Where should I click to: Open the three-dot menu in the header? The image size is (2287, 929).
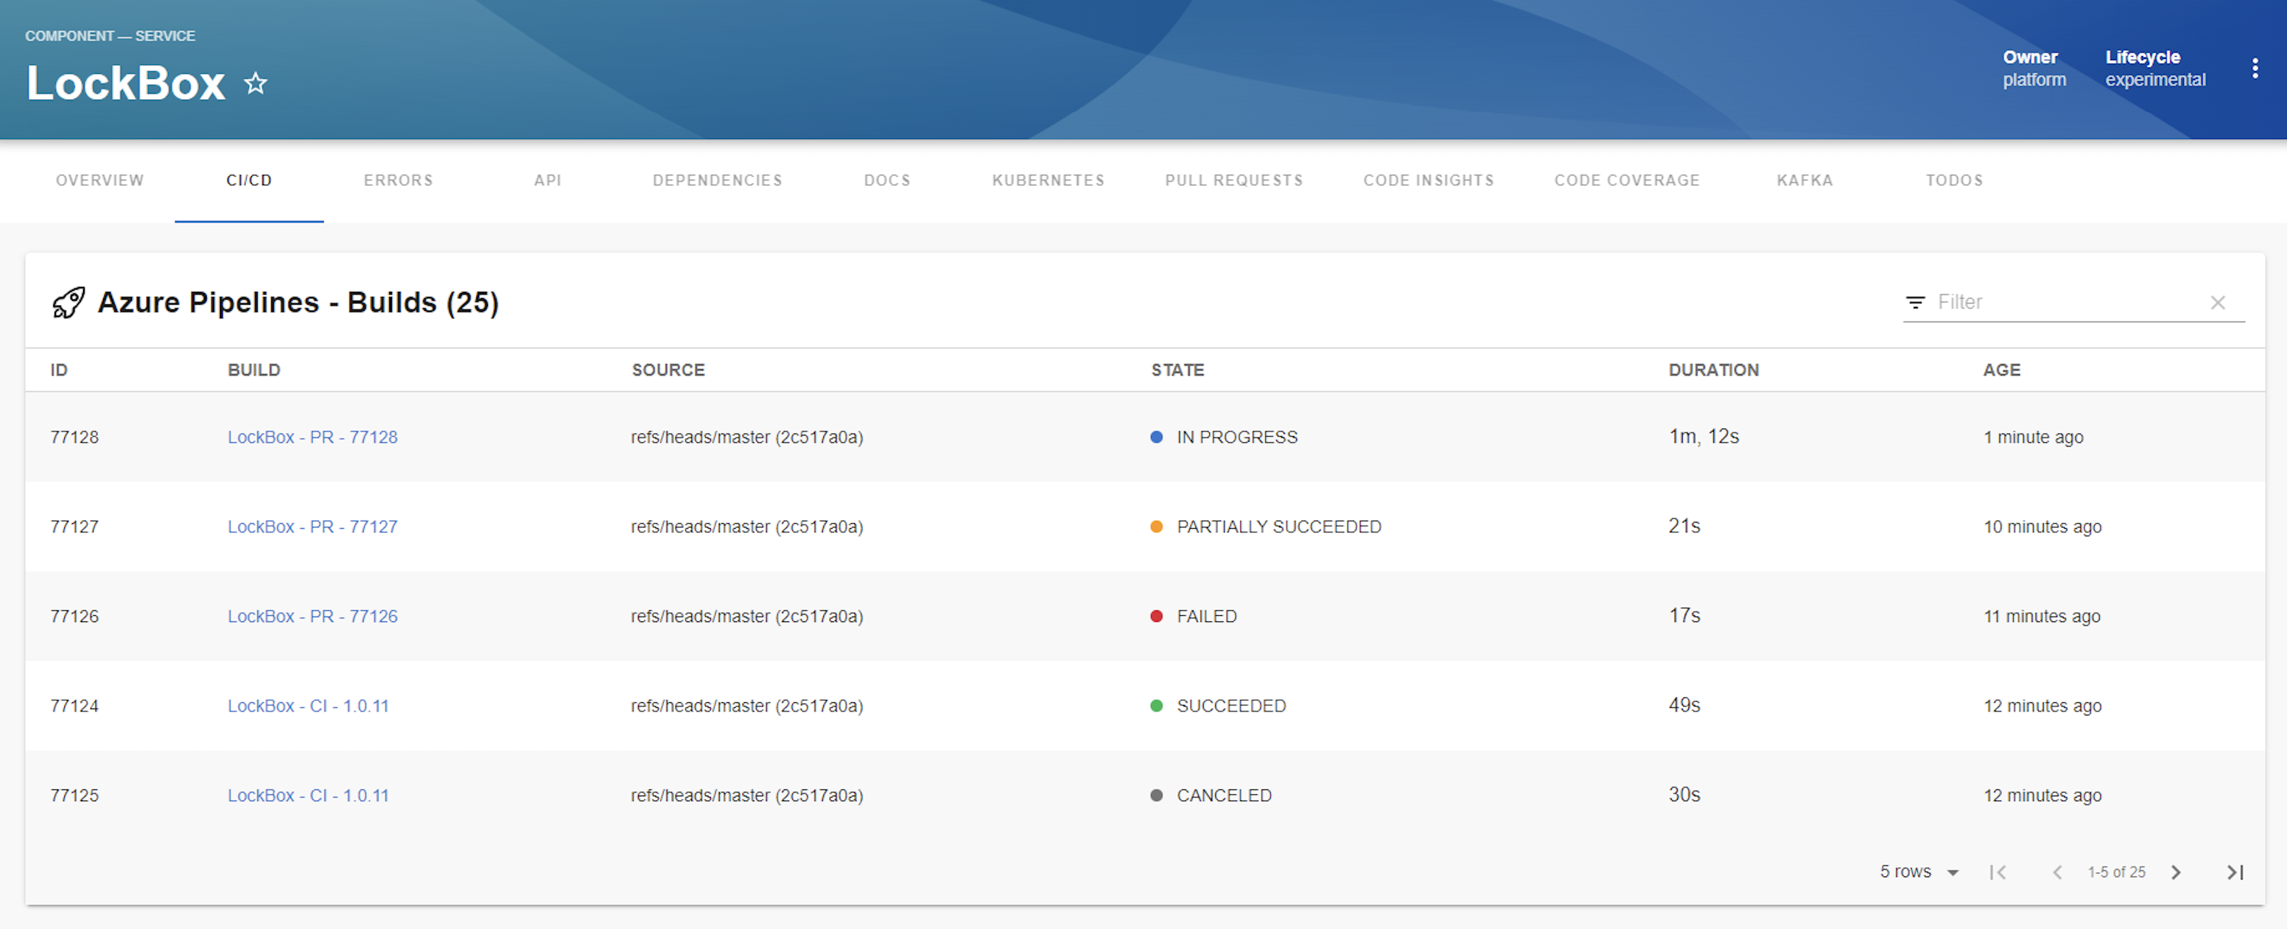click(2254, 68)
